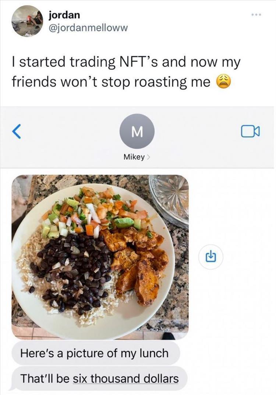276x395 pixels.
Task: Click the tweet text about trading NFT's
Action: coord(126,72)
